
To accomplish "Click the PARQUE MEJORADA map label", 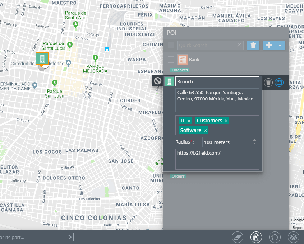I will (95, 69).
